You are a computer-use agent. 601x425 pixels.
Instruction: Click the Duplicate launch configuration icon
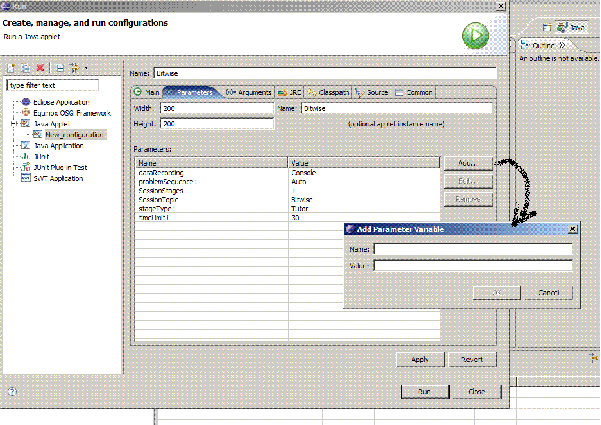pyautogui.click(x=25, y=68)
